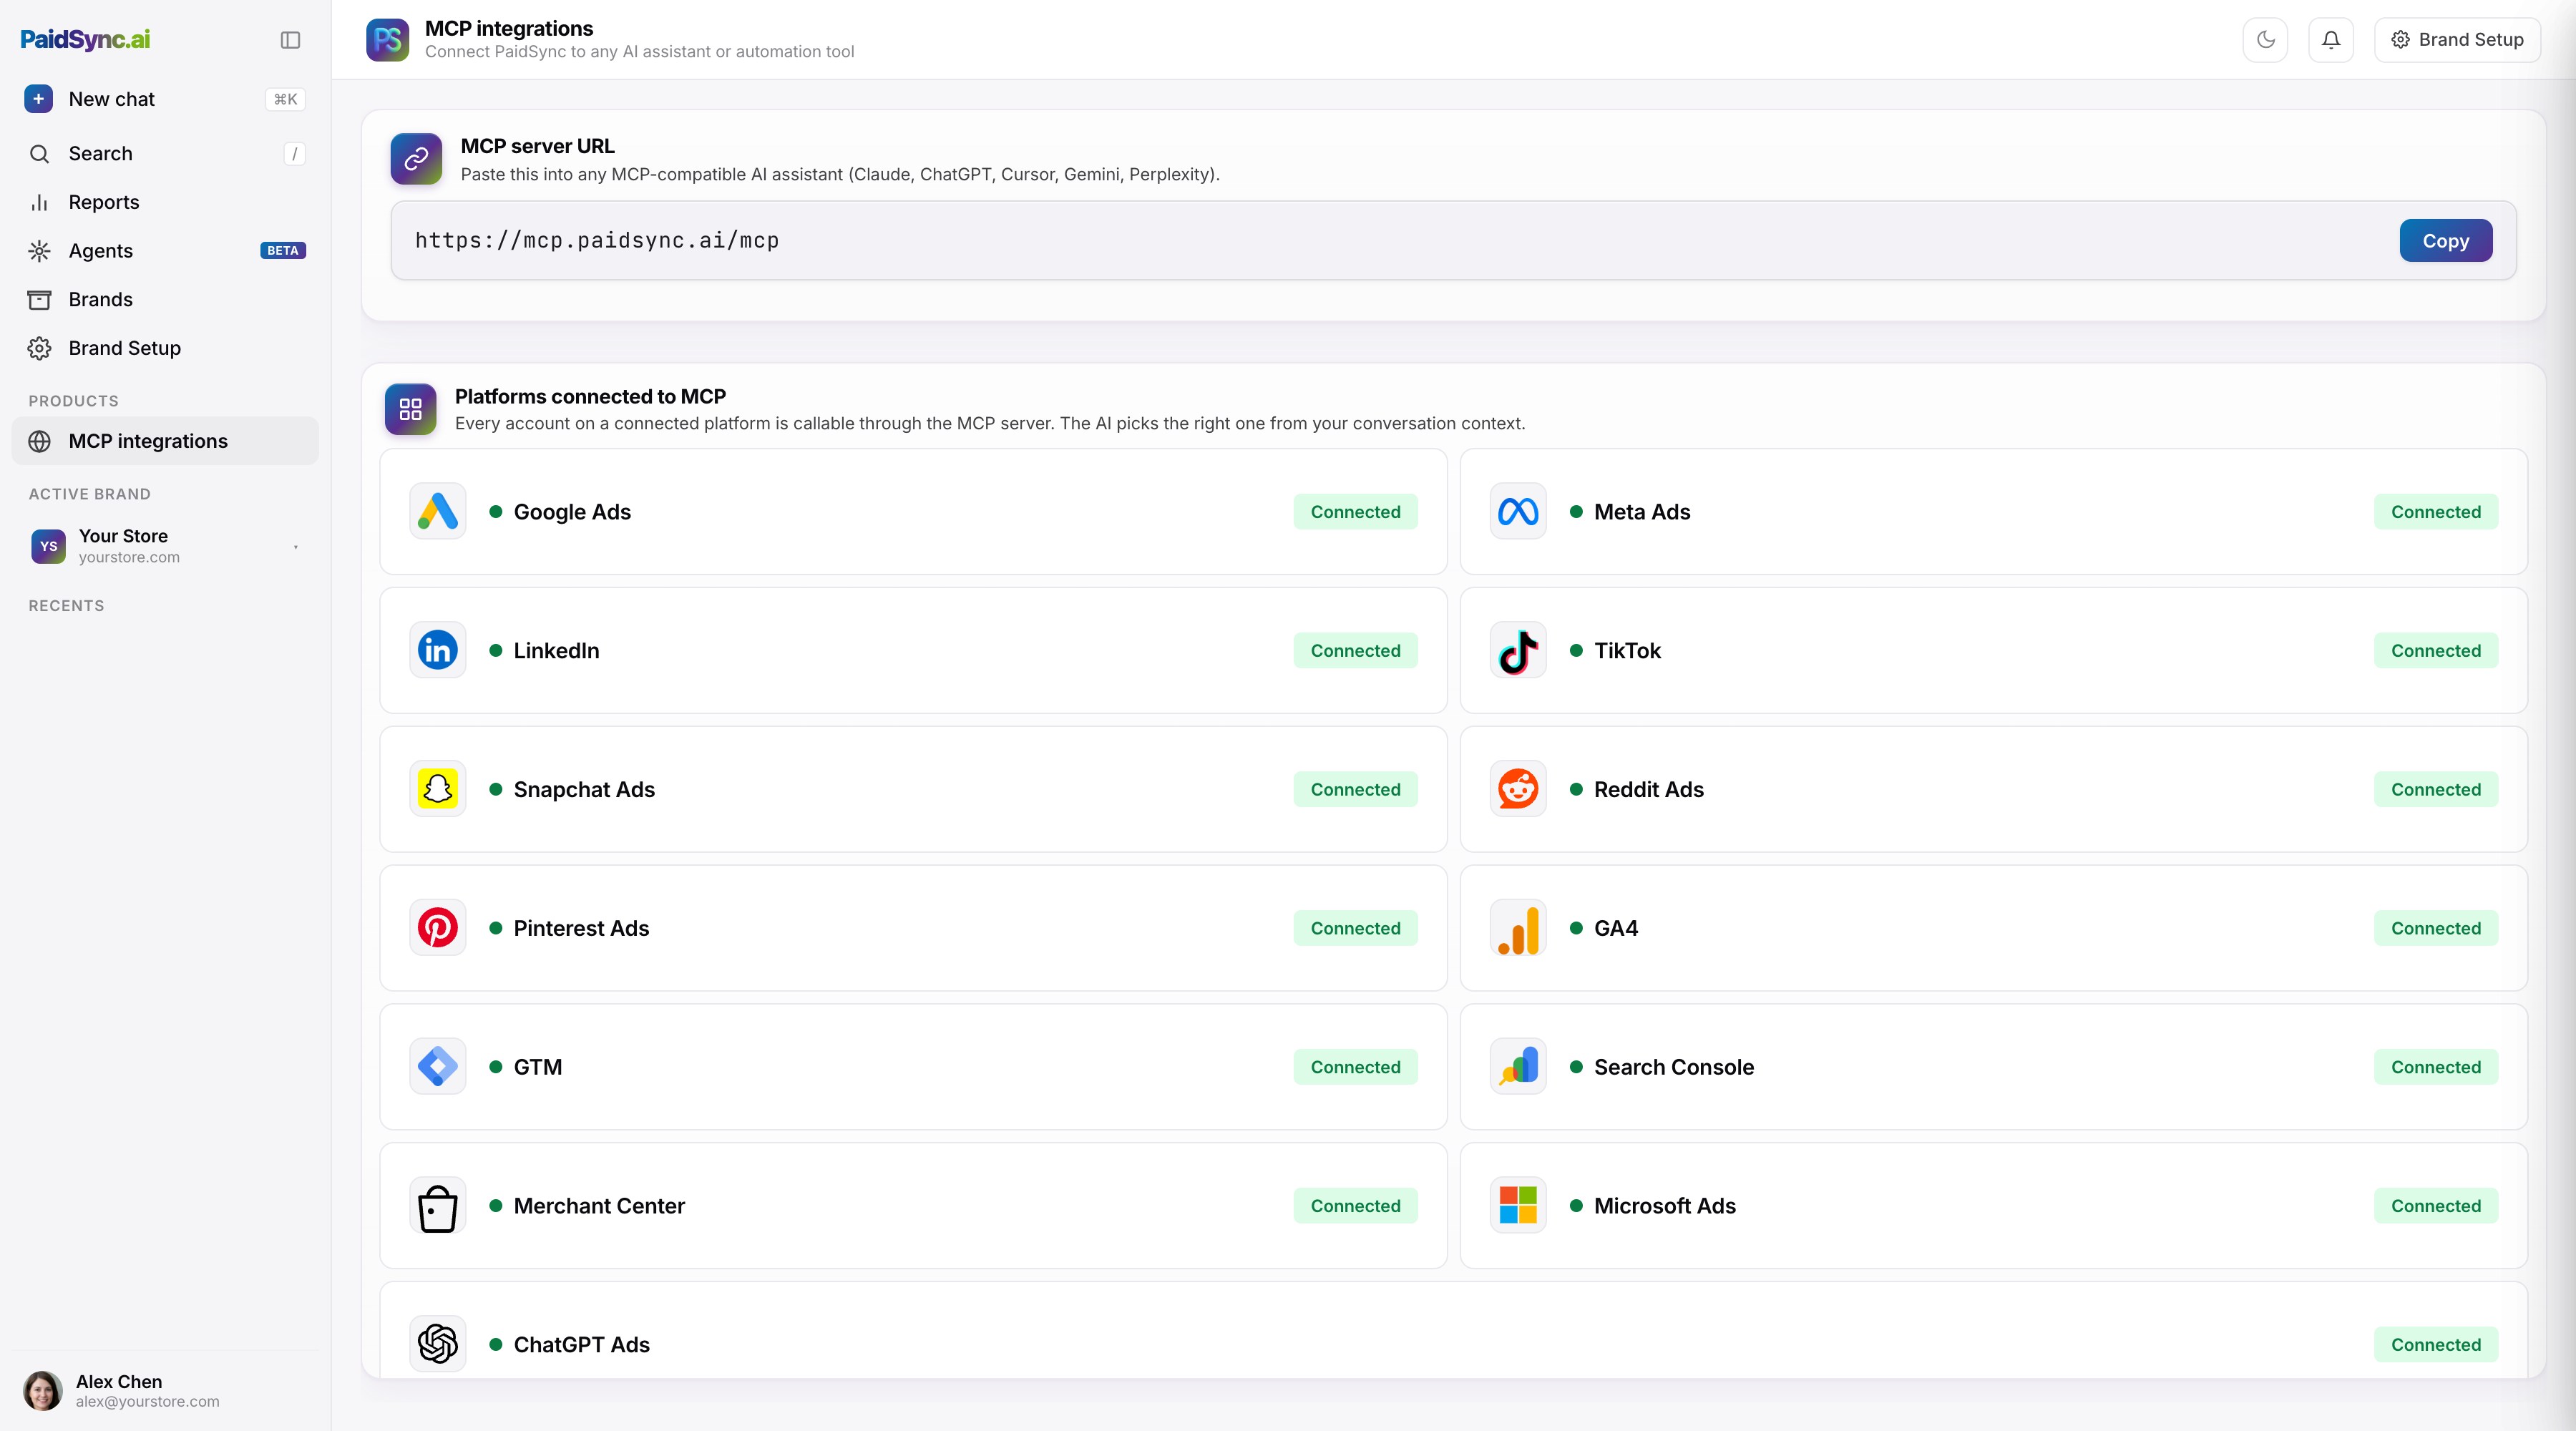Click the Search Console logo icon
Viewport: 2576px width, 1431px height.
click(1518, 1067)
